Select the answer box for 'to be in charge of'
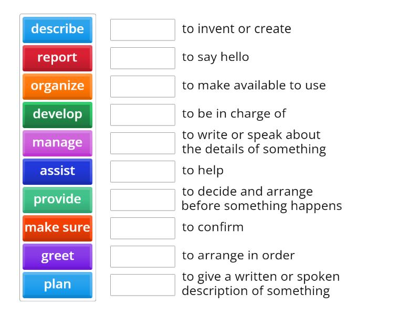Viewport: 420px width, 315px height. (142, 114)
